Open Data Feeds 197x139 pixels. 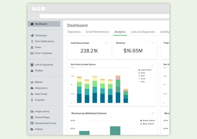point(41,94)
